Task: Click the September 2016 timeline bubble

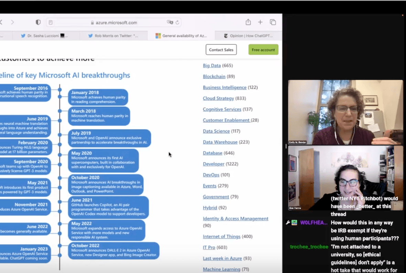Action: pos(25,92)
